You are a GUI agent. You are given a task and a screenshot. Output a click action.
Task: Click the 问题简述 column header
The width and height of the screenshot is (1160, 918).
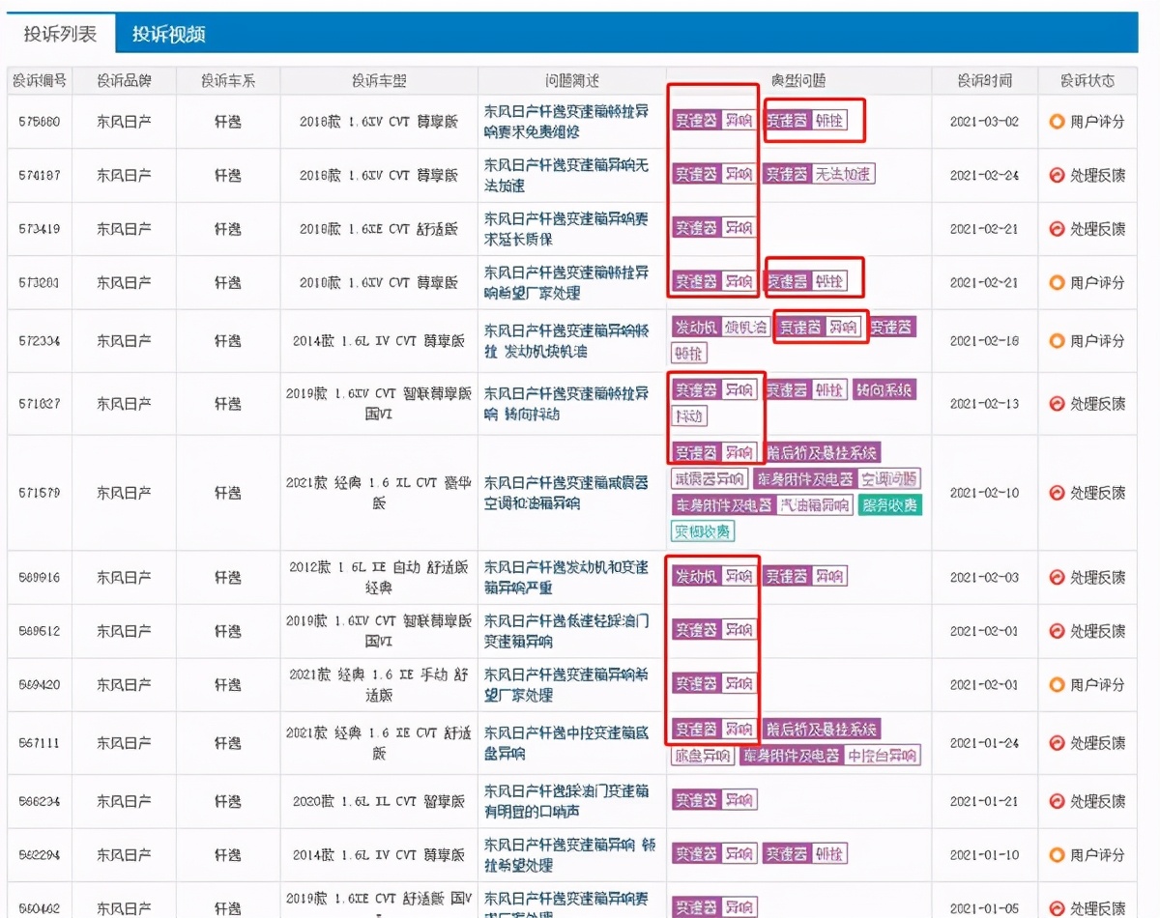pos(572,81)
